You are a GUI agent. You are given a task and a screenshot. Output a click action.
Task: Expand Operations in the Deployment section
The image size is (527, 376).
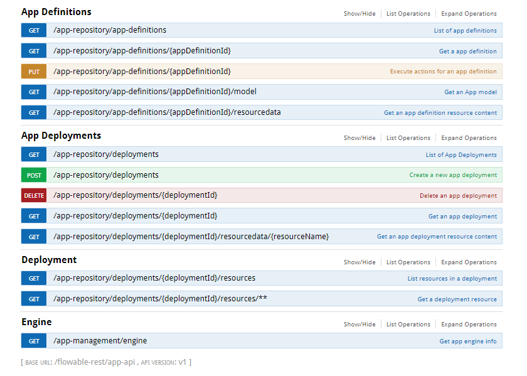coord(469,262)
